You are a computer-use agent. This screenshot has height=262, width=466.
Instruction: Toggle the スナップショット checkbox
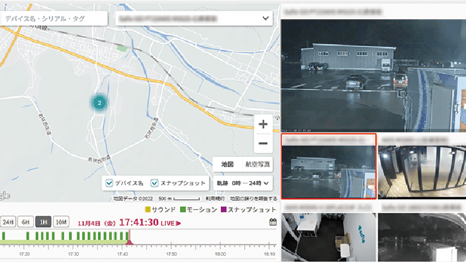point(154,183)
